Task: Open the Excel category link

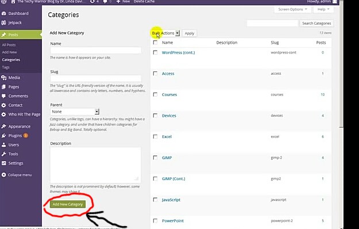Action: pyautogui.click(x=167, y=136)
